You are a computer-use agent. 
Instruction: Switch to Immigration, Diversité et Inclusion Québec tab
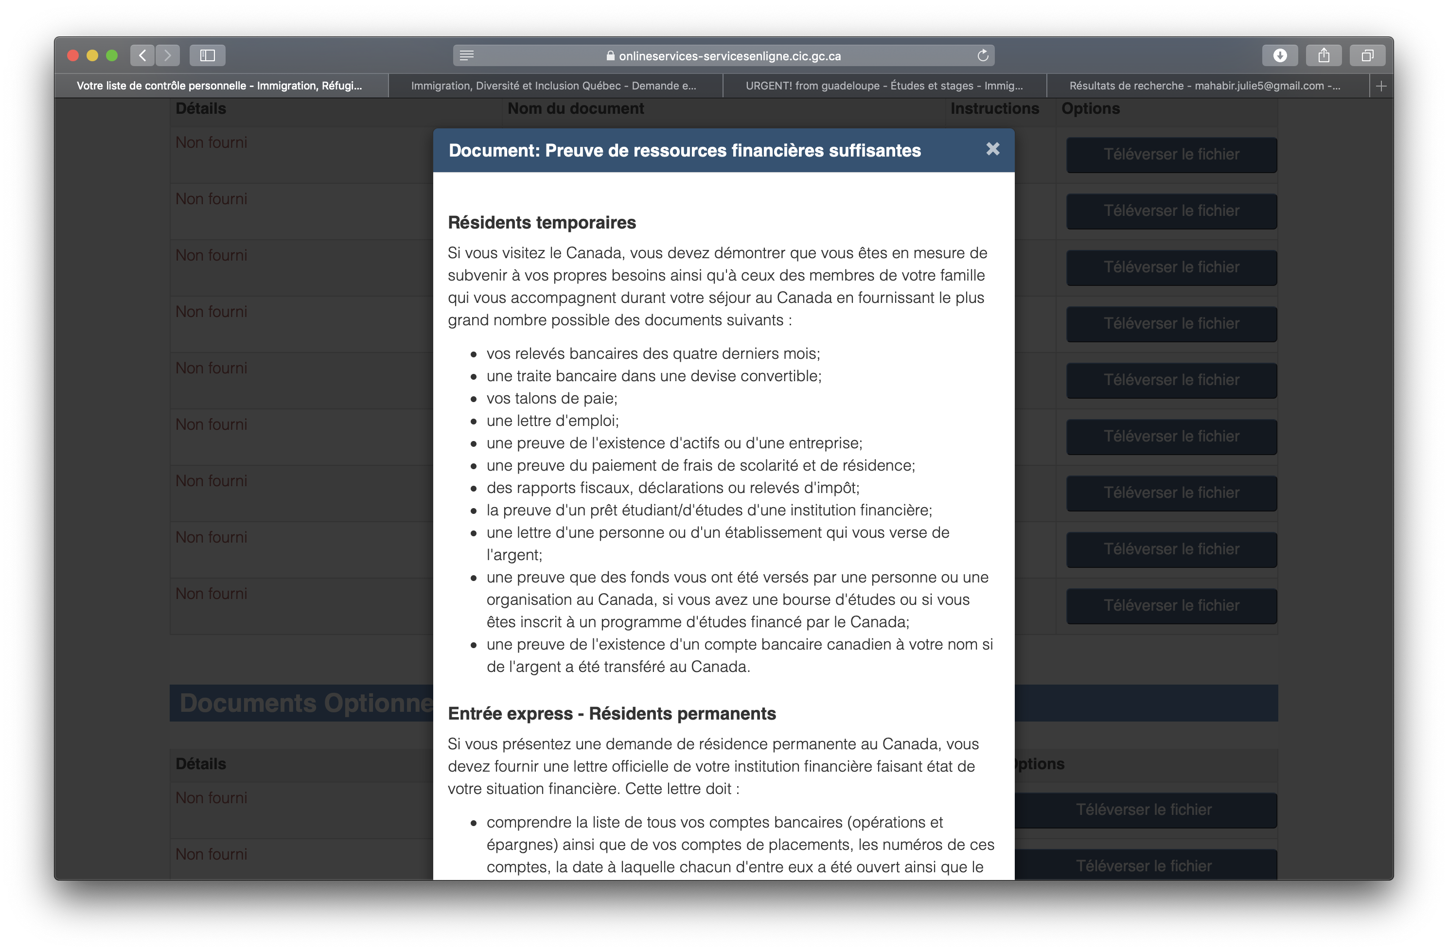point(554,86)
